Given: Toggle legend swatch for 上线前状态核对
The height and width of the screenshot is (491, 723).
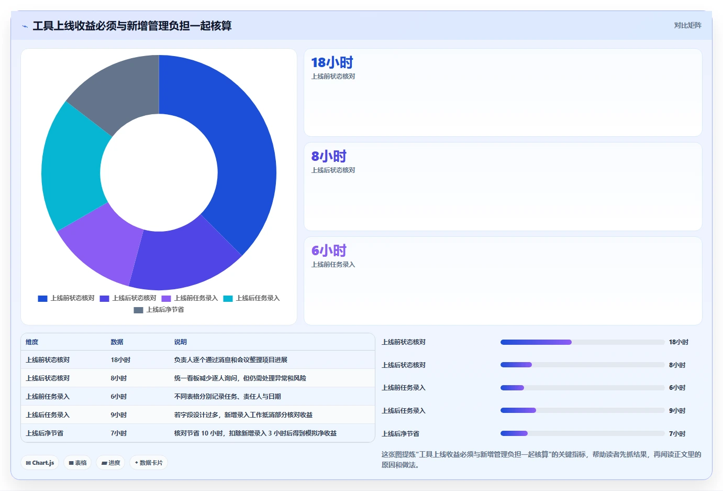Looking at the screenshot, I should [42, 299].
